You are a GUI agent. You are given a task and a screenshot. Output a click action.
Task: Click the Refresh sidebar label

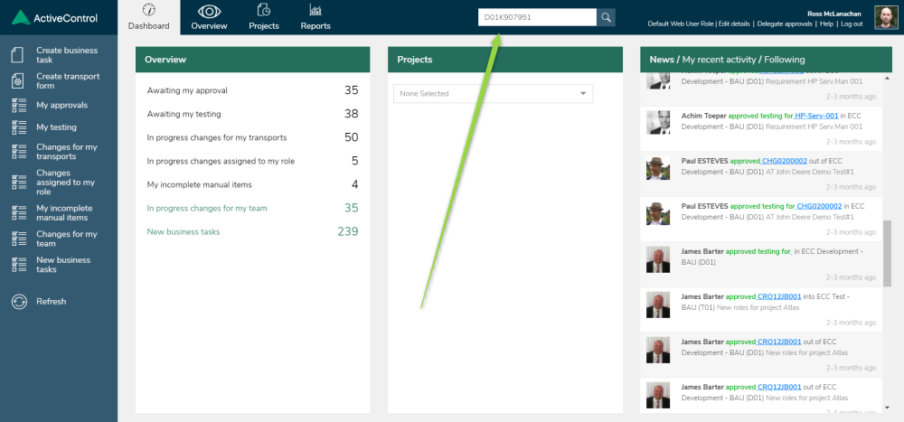(x=52, y=302)
